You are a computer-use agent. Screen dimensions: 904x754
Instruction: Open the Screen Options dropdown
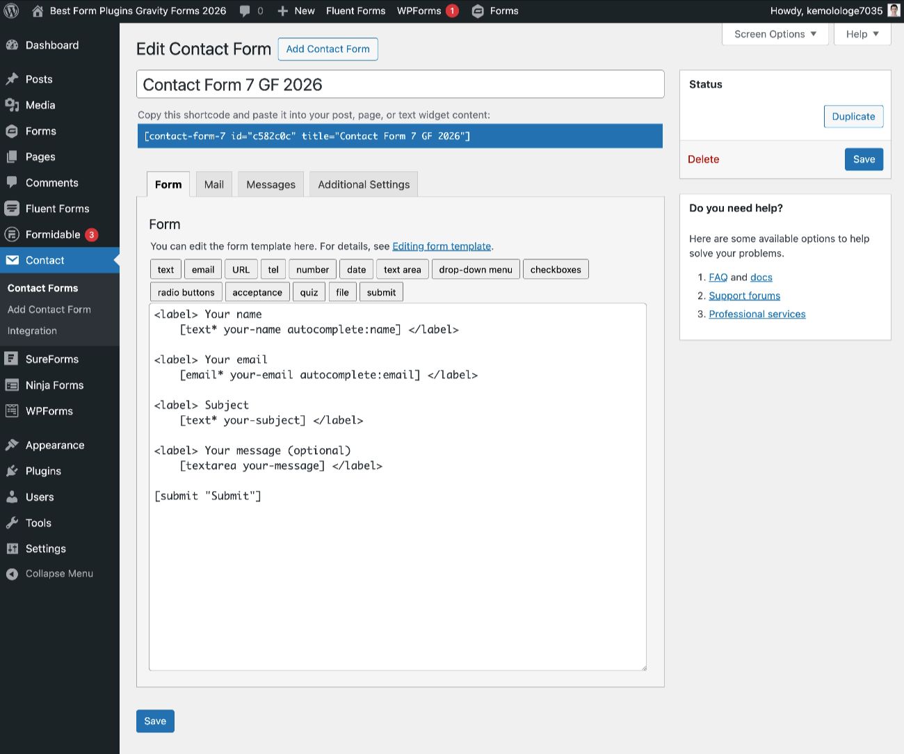(774, 33)
